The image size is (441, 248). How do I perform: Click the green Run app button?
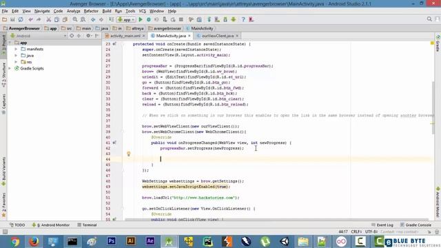point(141,20)
